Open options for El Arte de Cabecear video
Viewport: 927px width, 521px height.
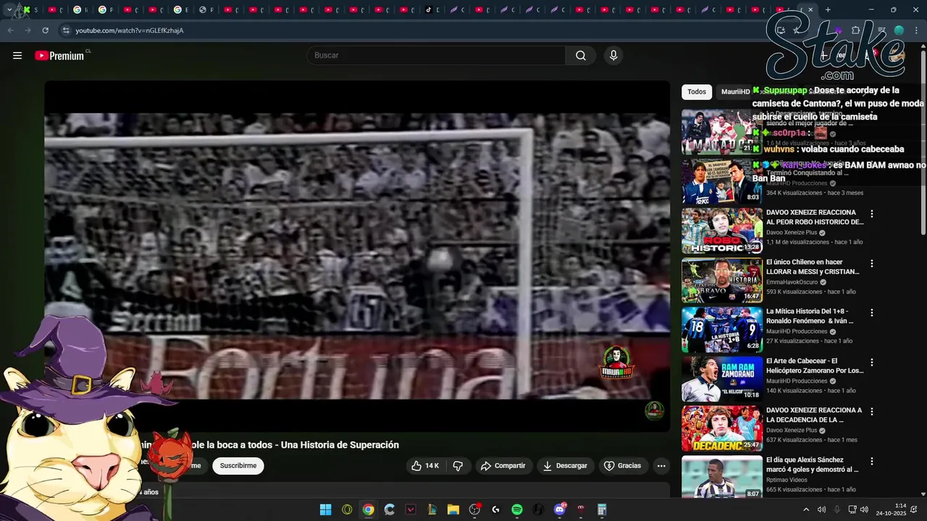(x=872, y=362)
